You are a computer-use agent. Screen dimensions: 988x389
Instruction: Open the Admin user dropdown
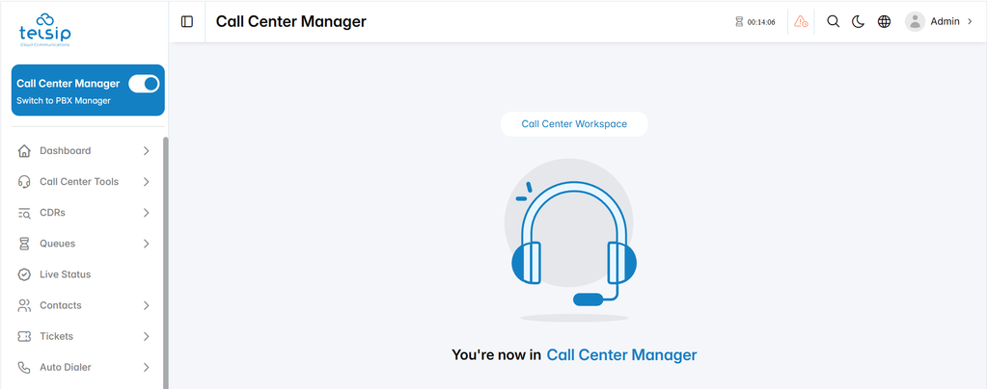click(940, 21)
